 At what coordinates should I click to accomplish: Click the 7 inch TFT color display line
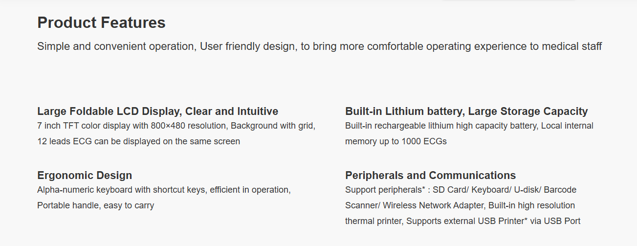pyautogui.click(x=176, y=126)
